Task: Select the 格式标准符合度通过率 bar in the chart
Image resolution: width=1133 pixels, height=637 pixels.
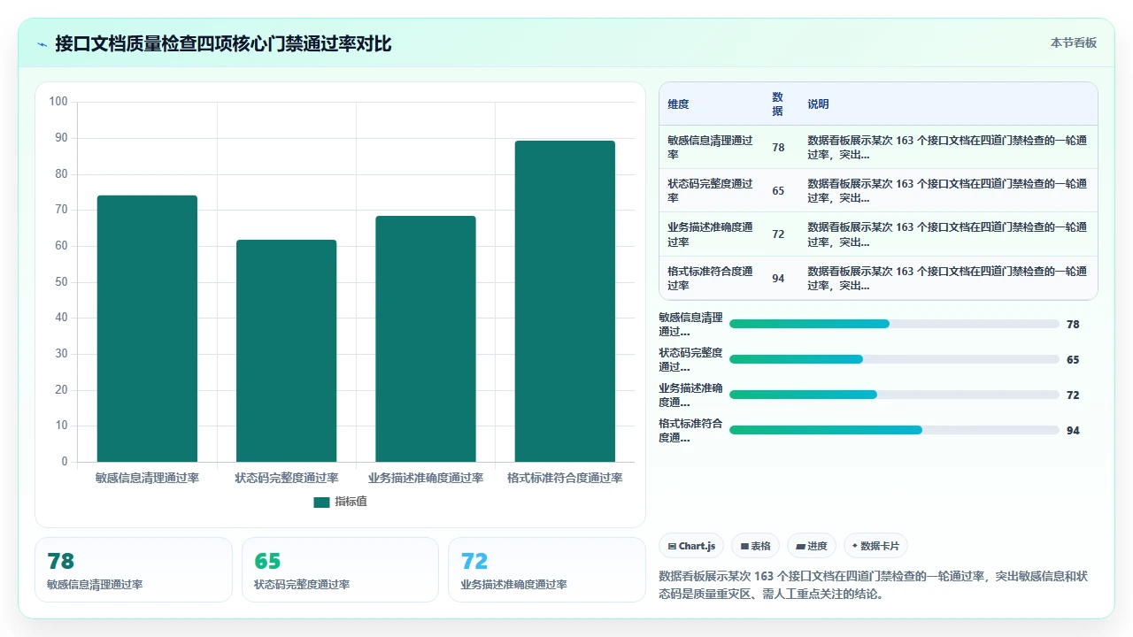Action: [x=565, y=301]
